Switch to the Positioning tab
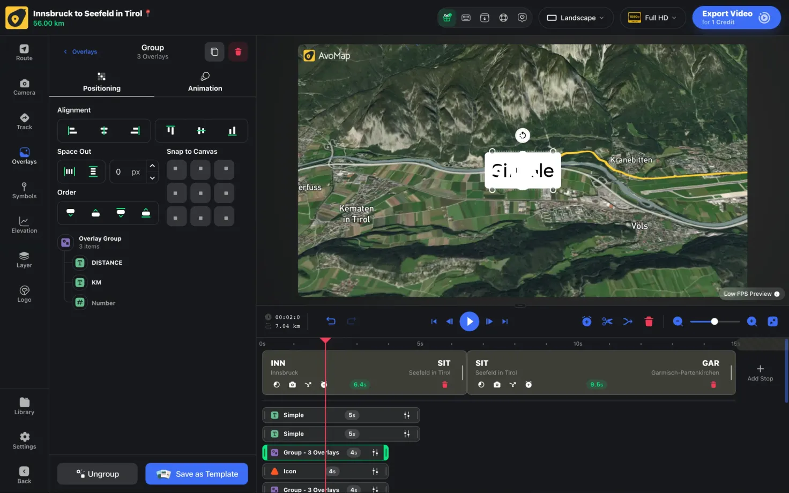The height and width of the screenshot is (493, 789). (102, 83)
